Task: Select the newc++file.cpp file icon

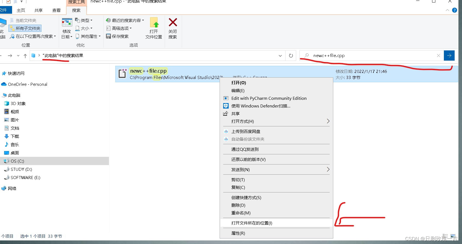Action: (122, 73)
